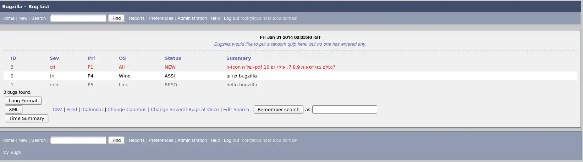This screenshot has width=583, height=162.
Task: Sort bug list by OS column
Action: [122, 58]
